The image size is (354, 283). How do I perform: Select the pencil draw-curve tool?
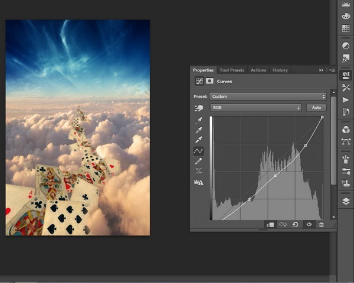198,161
